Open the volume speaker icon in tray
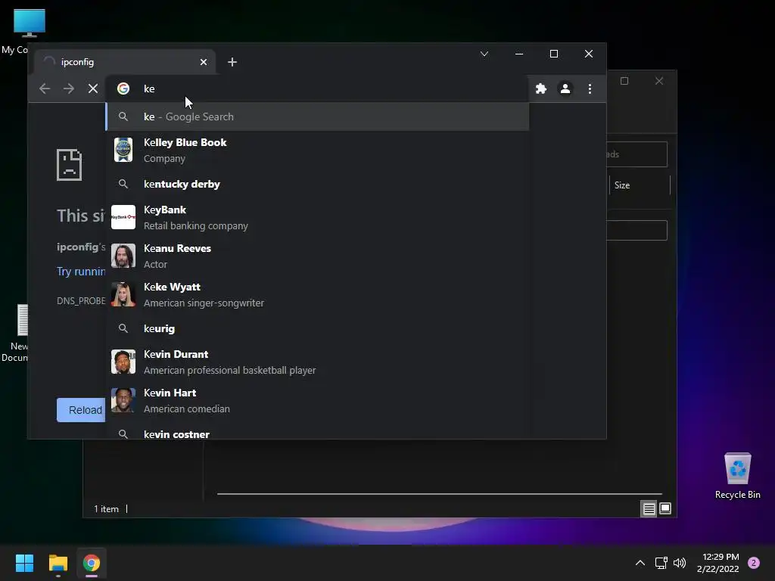Screen dimensions: 775x581 tap(680, 563)
